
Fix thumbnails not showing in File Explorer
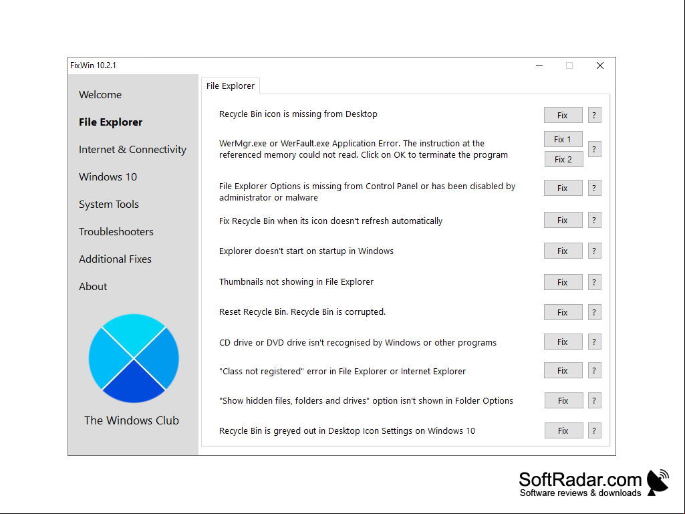563,282
